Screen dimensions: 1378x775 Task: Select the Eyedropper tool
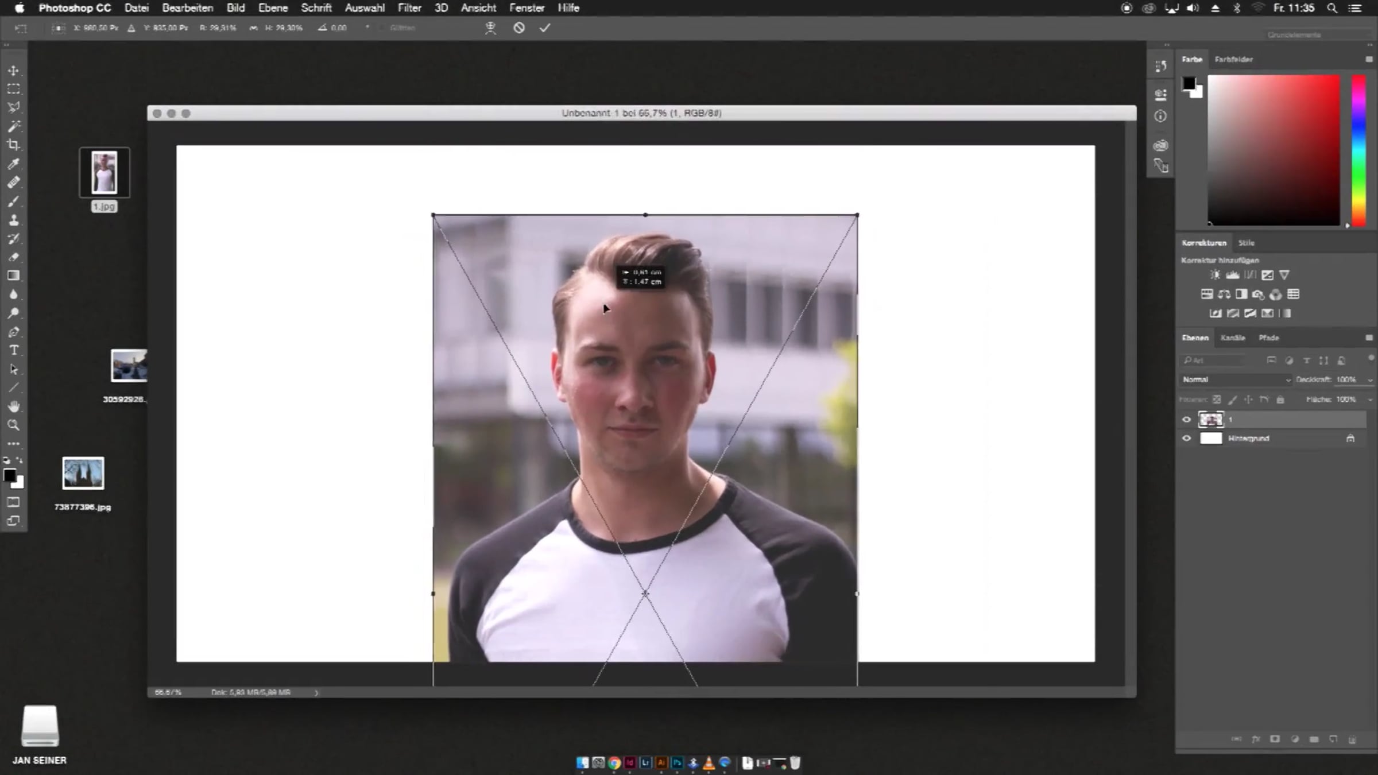point(13,164)
